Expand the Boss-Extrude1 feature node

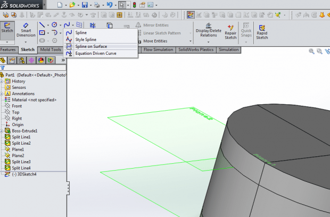point(2,131)
